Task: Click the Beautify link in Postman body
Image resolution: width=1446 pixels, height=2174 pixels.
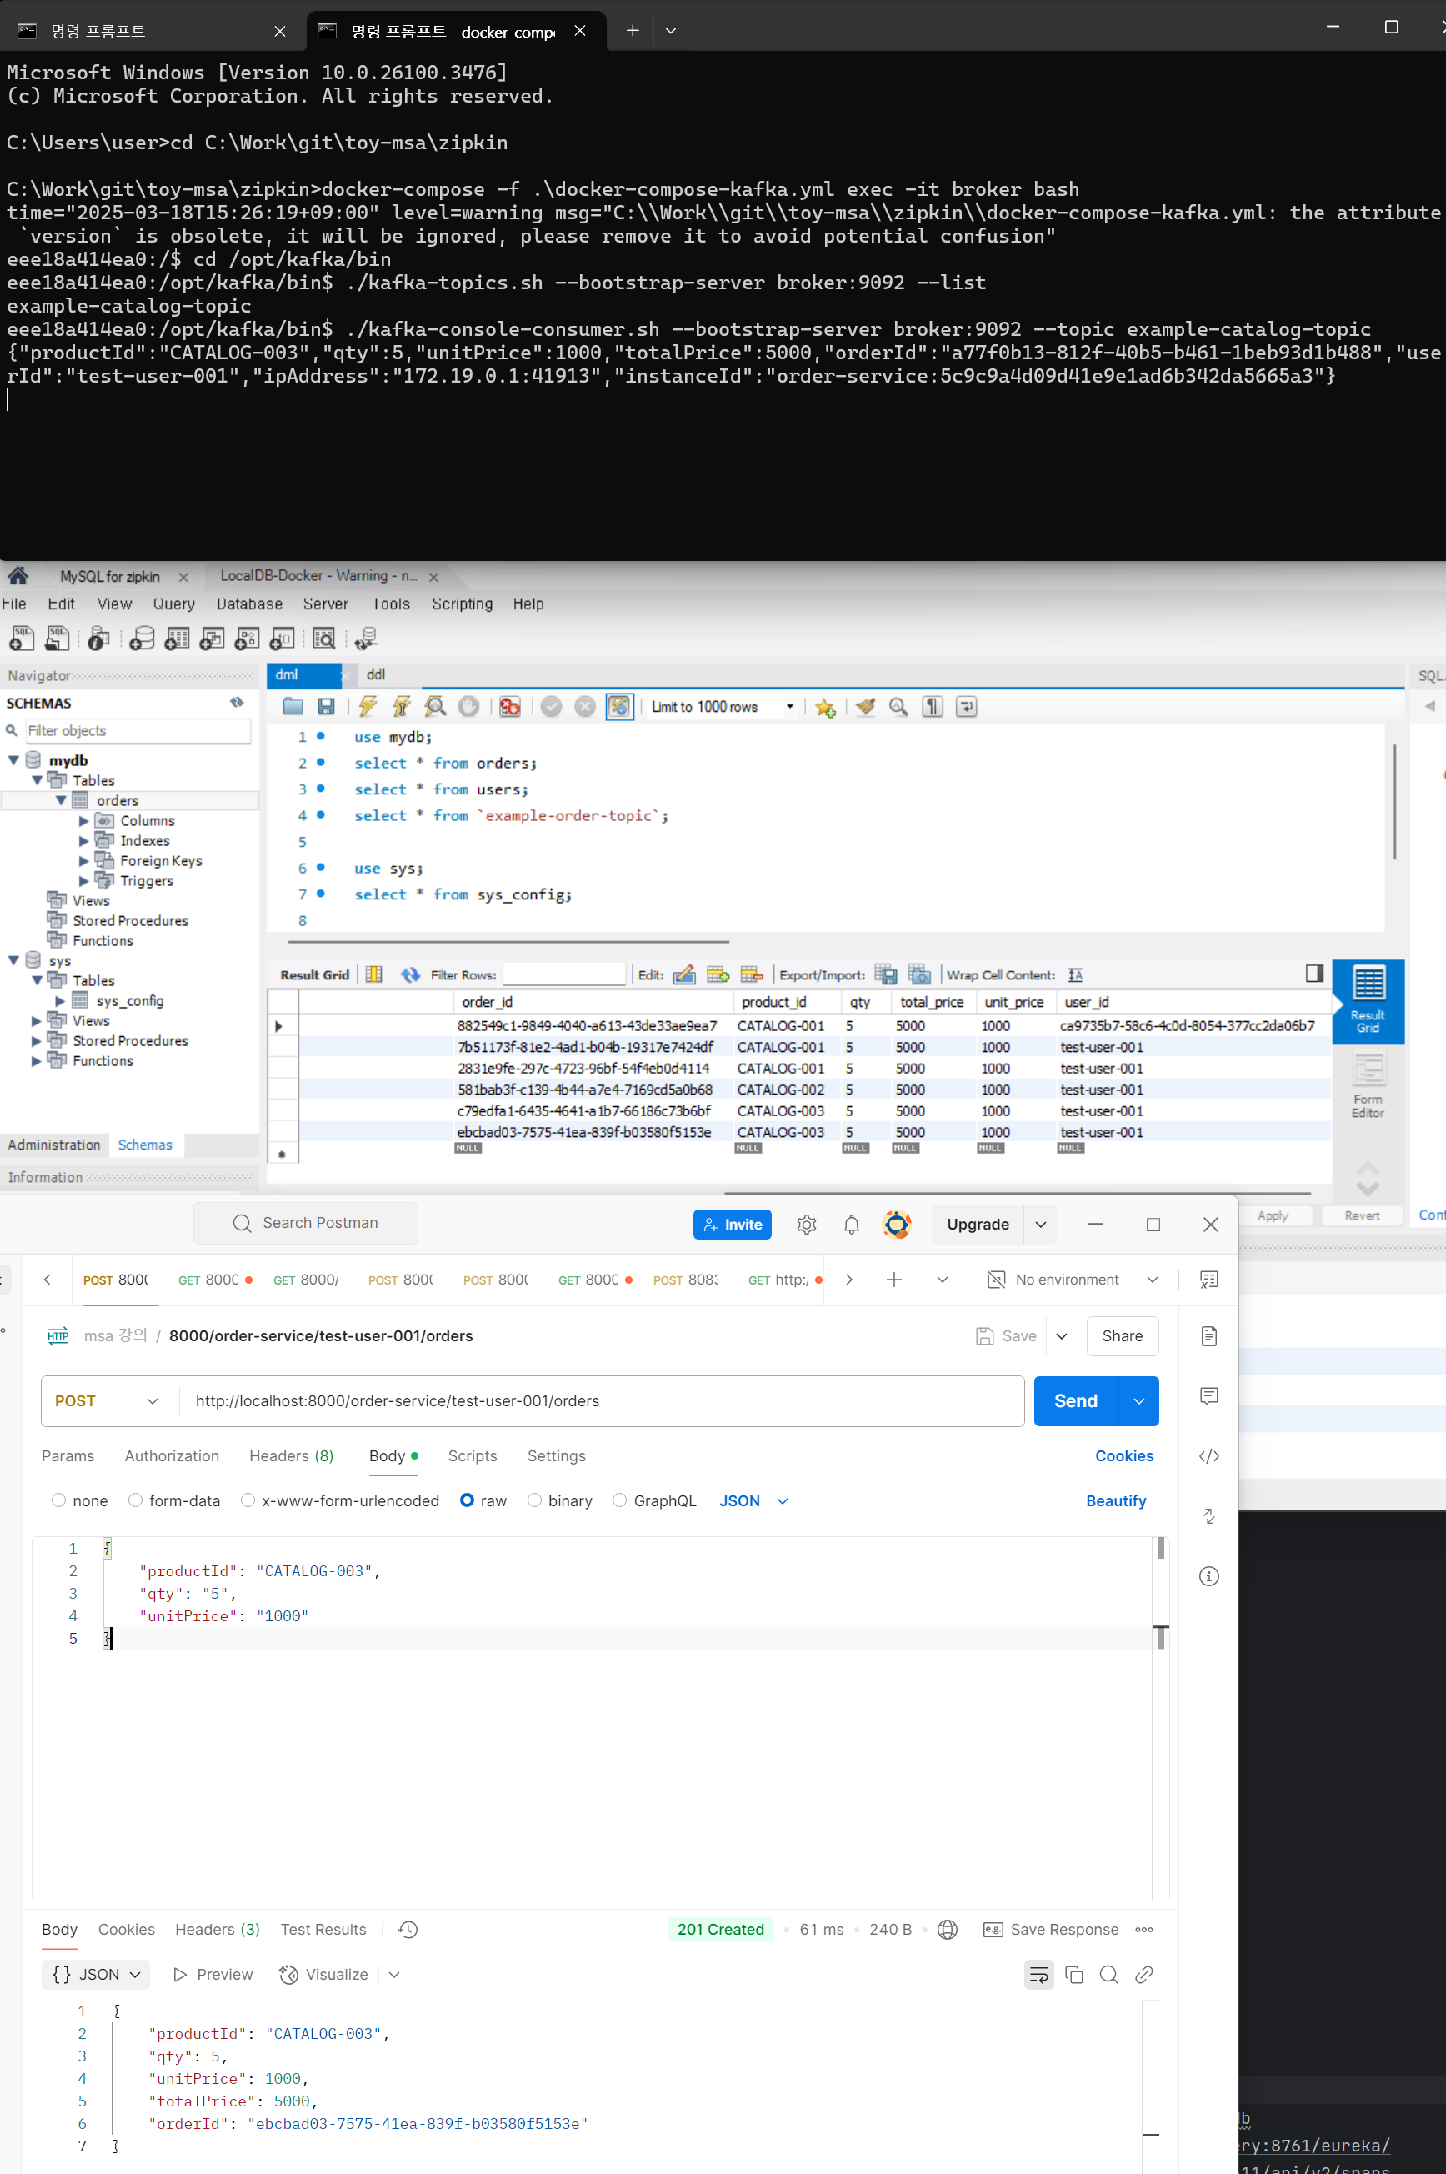Action: [x=1116, y=1500]
